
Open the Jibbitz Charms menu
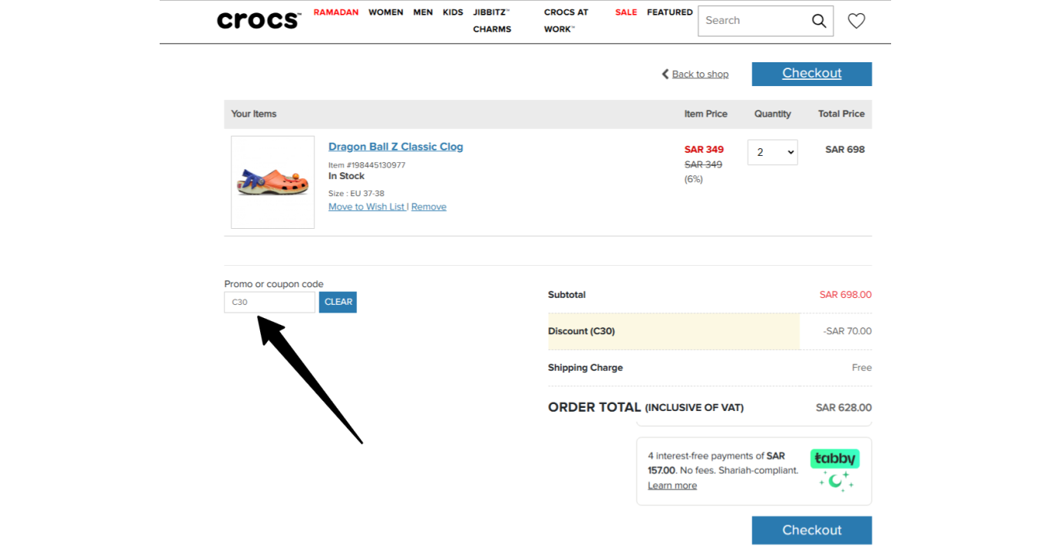[492, 21]
